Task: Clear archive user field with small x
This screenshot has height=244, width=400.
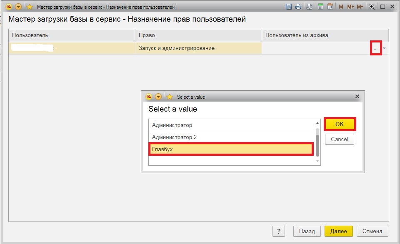Action: 385,48
